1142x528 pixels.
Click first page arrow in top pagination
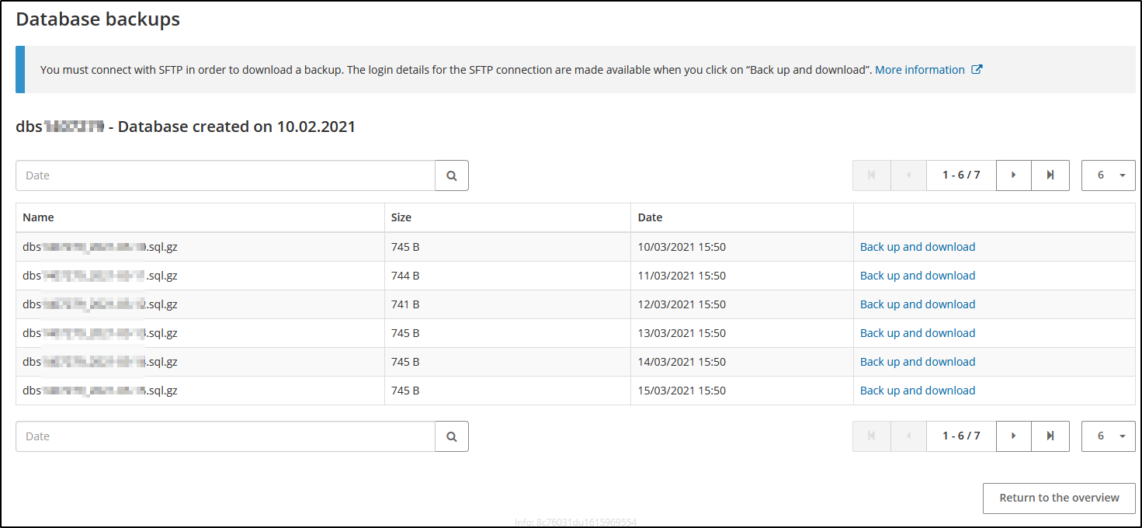871,175
